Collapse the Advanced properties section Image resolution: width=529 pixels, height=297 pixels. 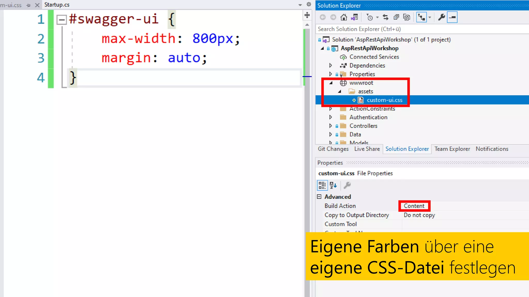pos(319,197)
